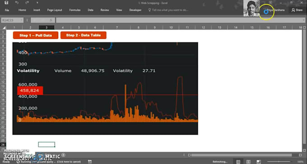The image size is (307, 164).
Task: Switch to Page Break Preview icon
Action: pyautogui.click(x=259, y=162)
